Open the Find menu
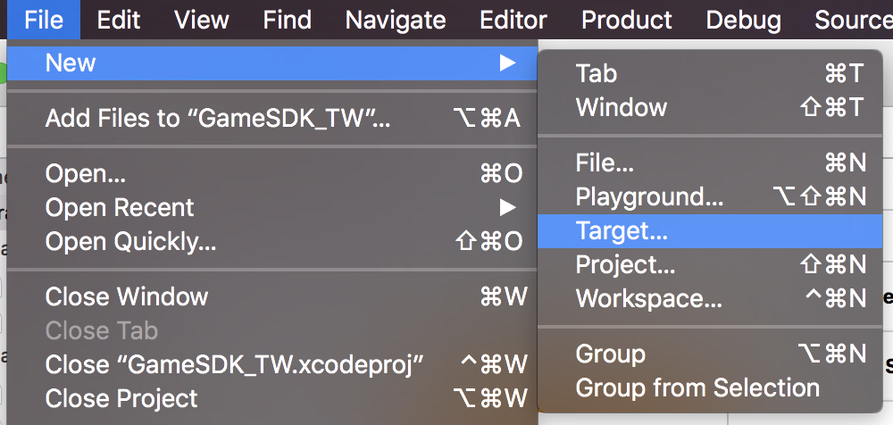Screen dimensions: 893x425 click(x=288, y=20)
